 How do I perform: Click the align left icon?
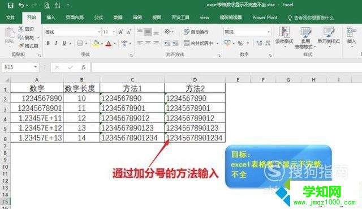coord(140,43)
